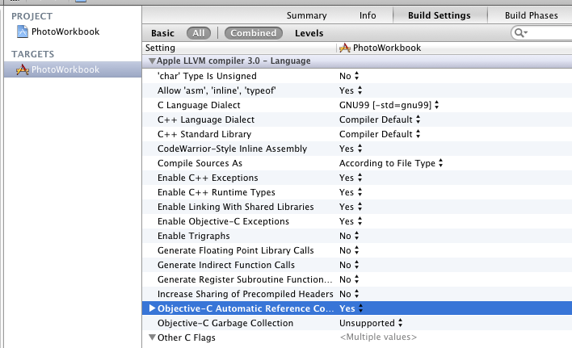Change Objective-C Automatic Reference Counting Yes value
Image resolution: width=572 pixels, height=348 pixels.
coord(351,308)
